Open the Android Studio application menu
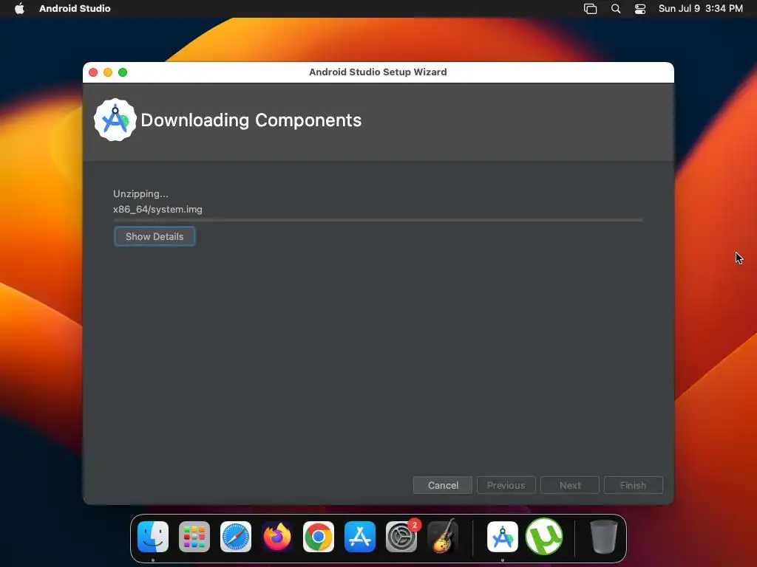 [75, 8]
